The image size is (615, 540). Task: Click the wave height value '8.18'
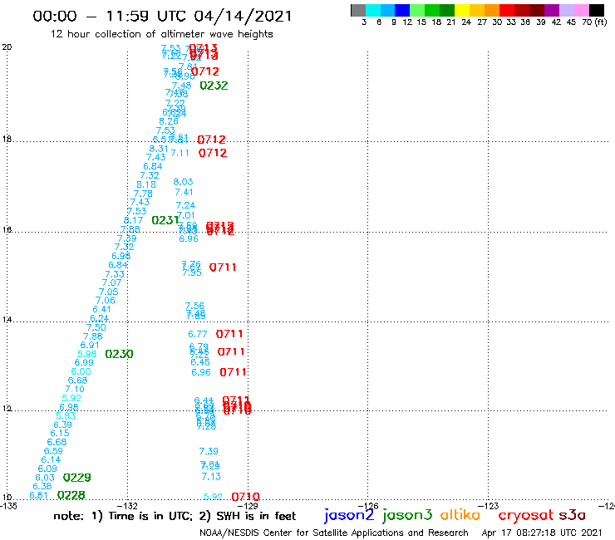(x=146, y=184)
